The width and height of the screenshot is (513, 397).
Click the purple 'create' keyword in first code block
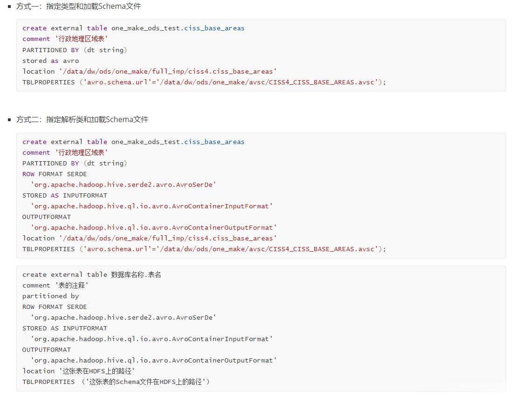35,28
